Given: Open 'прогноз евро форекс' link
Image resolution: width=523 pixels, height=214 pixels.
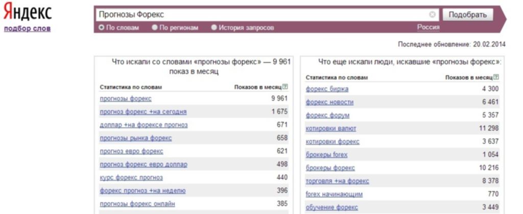Looking at the screenshot, I should (x=131, y=151).
